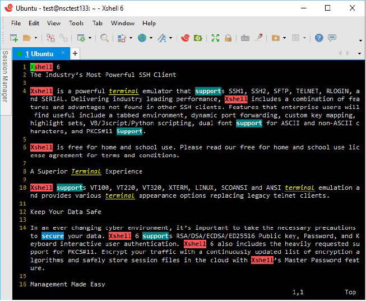Expand the new folder dropdown arrow
Screen dimensions: 366x301
point(285,38)
